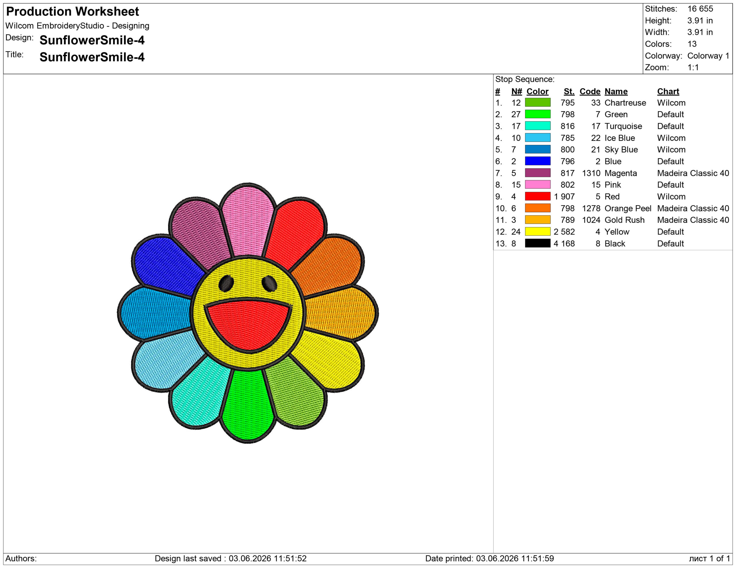Screen dimensions: 736x566
Task: Click the 'Chartreuse' name in row 1
Action: [625, 103]
